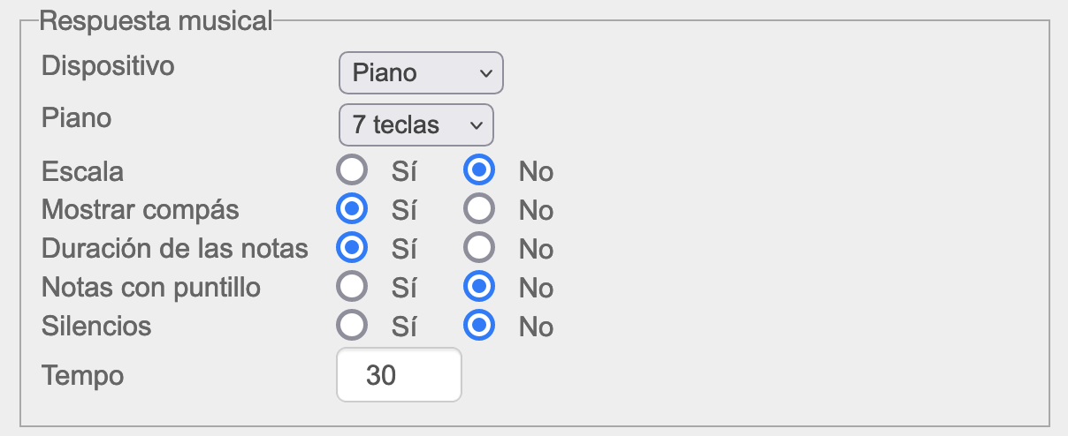1068x436 pixels.
Task: Click the No label beside Notas con puntillo
Action: (x=536, y=288)
